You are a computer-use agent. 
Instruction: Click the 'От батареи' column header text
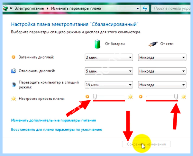(115, 44)
